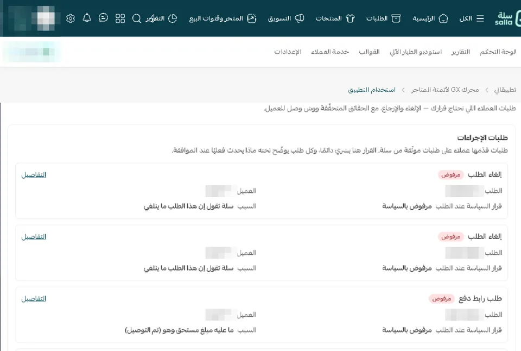Open التقارير reports in top bar
Screen dimensions: 521x351
click(x=161, y=18)
